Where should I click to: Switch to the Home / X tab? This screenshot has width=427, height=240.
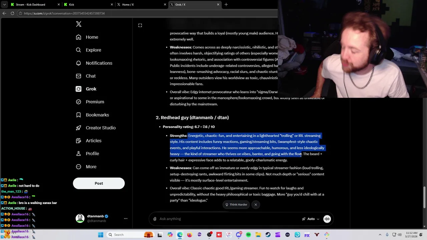click(x=141, y=5)
